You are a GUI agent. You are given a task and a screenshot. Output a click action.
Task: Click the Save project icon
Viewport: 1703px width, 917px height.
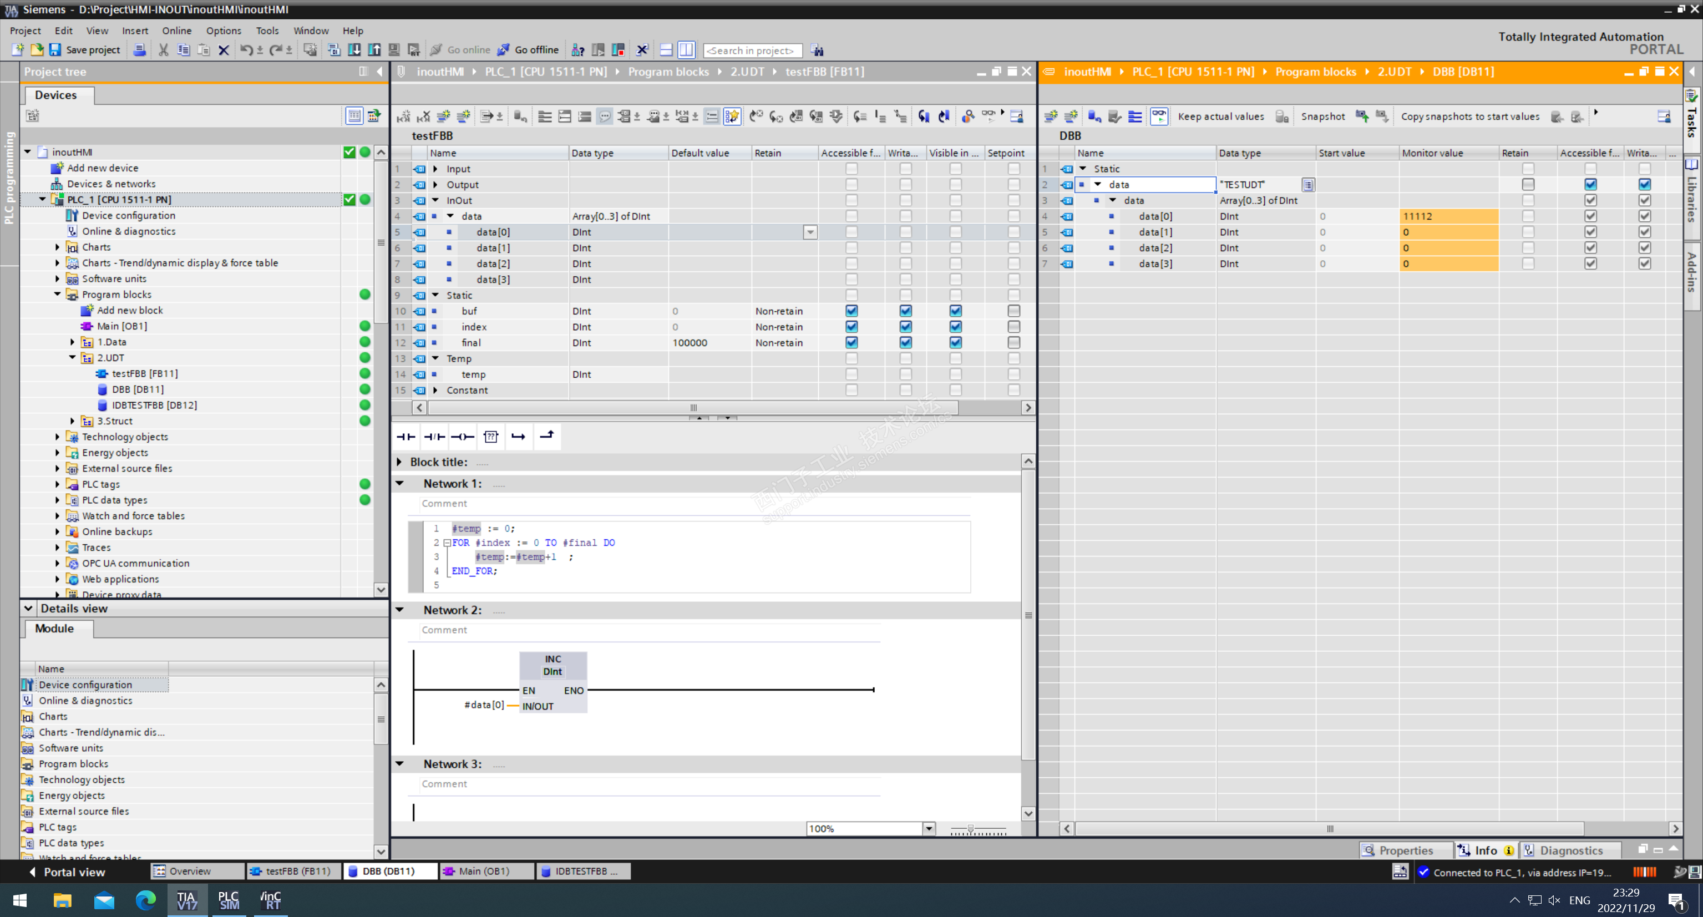(55, 49)
